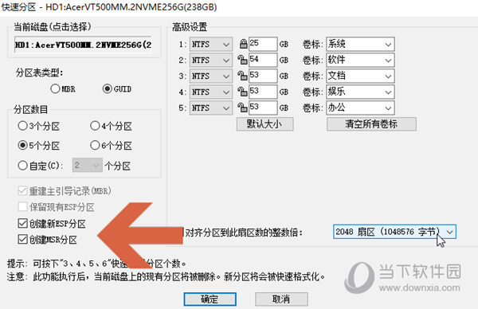The width and height of the screenshot is (478, 309).
Task: Click 清空所有卷标 button
Action: [371, 124]
